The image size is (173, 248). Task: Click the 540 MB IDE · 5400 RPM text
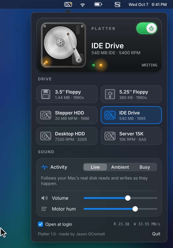[x=116, y=53]
